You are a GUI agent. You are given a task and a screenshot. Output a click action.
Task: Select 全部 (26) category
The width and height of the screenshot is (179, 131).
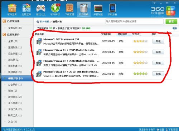[13, 41]
